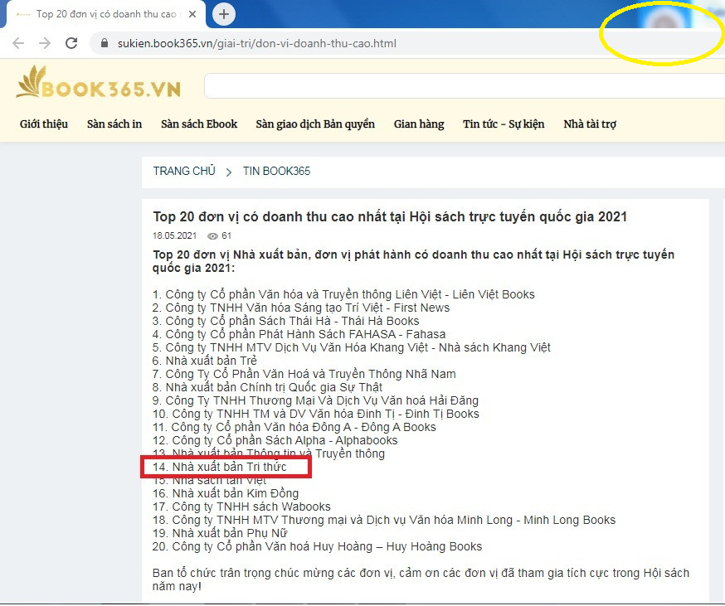Go to 'TRANG CHỦ' breadcrumb link
The height and width of the screenshot is (606, 725).
pos(184,171)
